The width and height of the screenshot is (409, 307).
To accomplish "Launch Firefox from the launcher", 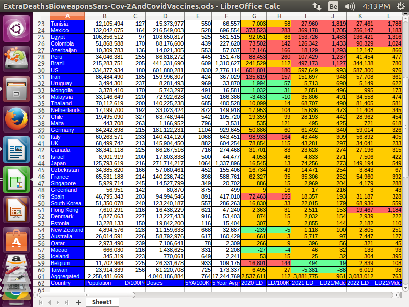I will (17, 119).
